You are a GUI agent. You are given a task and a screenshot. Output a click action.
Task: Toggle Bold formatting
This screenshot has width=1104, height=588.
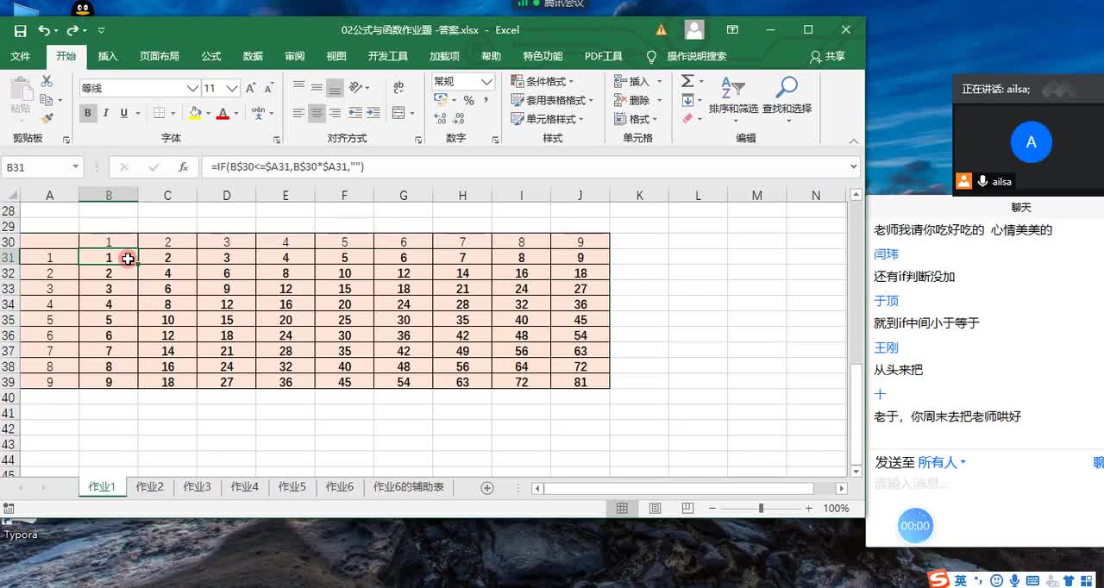click(88, 113)
